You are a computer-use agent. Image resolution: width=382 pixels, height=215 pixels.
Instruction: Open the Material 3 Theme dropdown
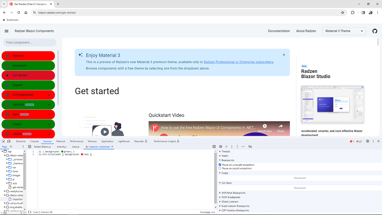[344, 31]
